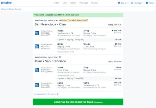
Task: Click 'Operated by Air China' under Flight 7572
Action: 66,75
